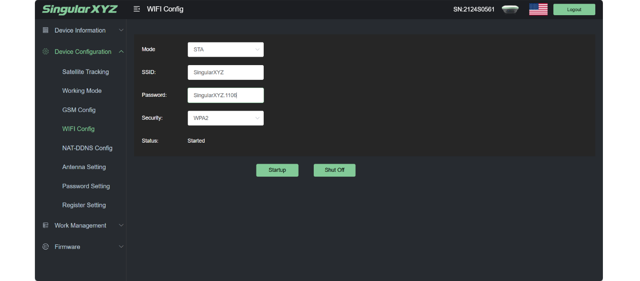Open Satellite Tracking menu item
The image size is (640, 281).
[85, 72]
